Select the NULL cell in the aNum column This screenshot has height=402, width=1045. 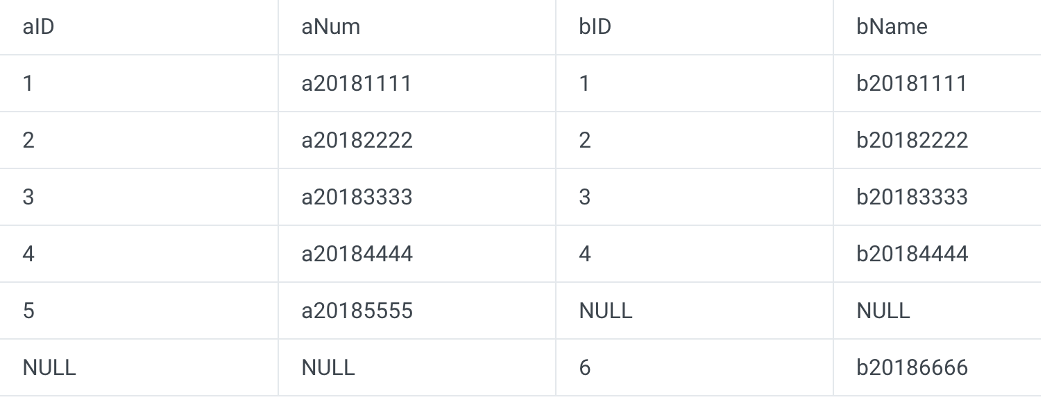coord(328,368)
